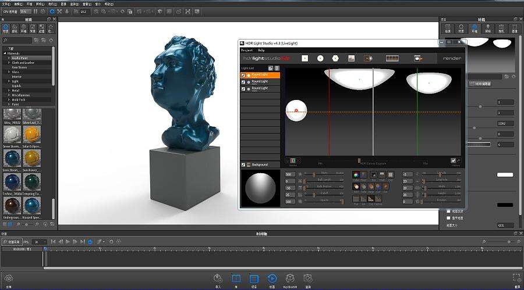Add a picture light in HDR Light Studio
This screenshot has height=290, width=524.
pos(351,58)
